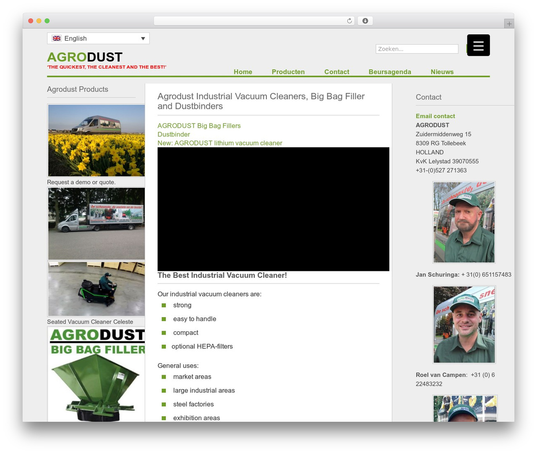The height and width of the screenshot is (454, 537).
Task: Click 'The Best Industrial Vacuum Cleaner!' heading
Action: pyautogui.click(x=222, y=275)
